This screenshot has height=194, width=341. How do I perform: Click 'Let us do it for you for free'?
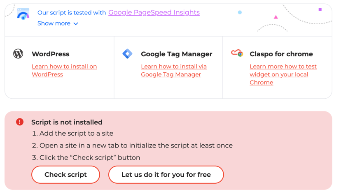166,174
